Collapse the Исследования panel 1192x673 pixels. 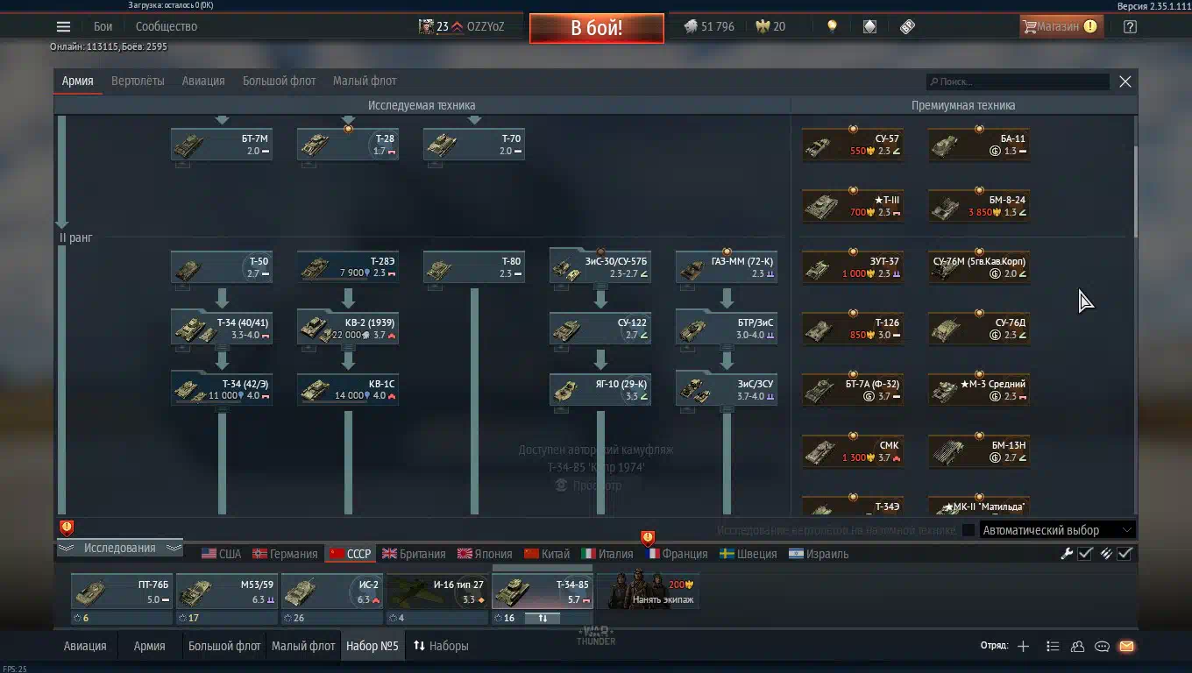pyautogui.click(x=119, y=548)
